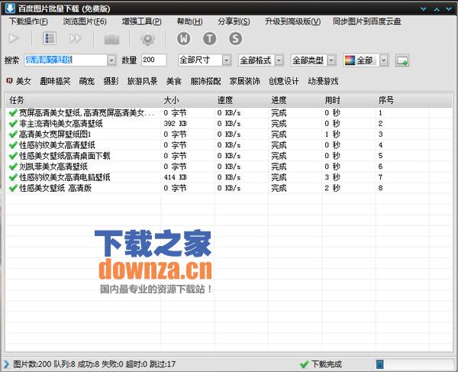
Task: Click the search keyword input field
Action: coord(66,60)
